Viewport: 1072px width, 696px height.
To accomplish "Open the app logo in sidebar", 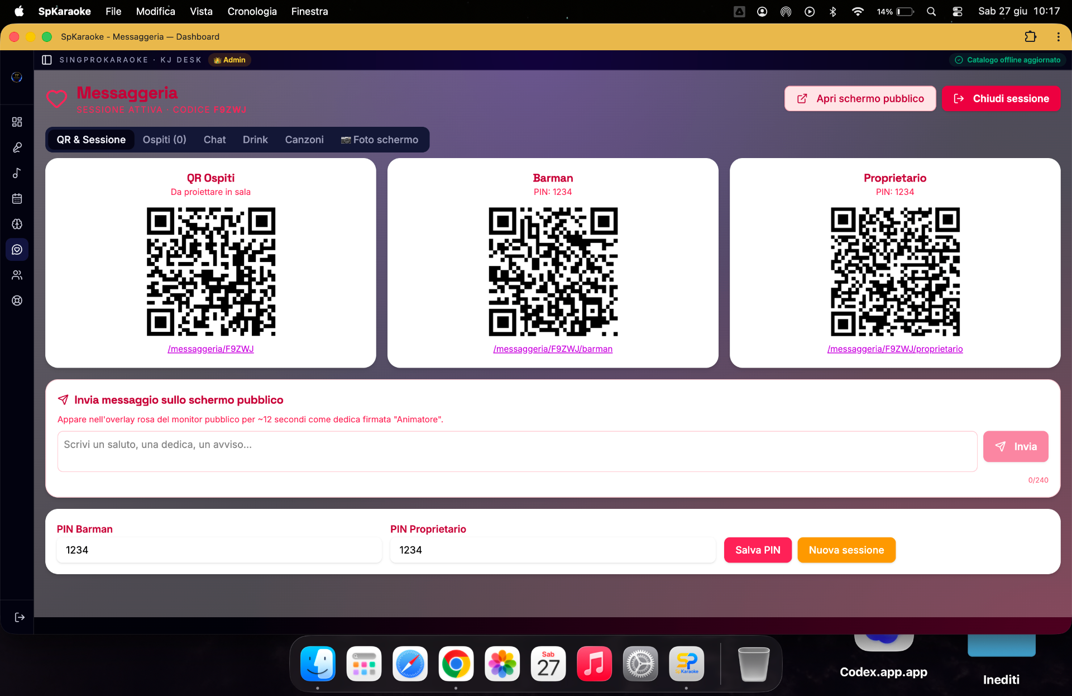I will pyautogui.click(x=17, y=77).
